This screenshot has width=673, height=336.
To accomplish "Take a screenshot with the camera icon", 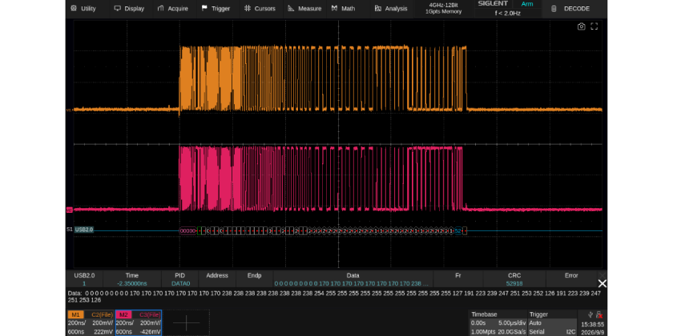I will 581,26.
